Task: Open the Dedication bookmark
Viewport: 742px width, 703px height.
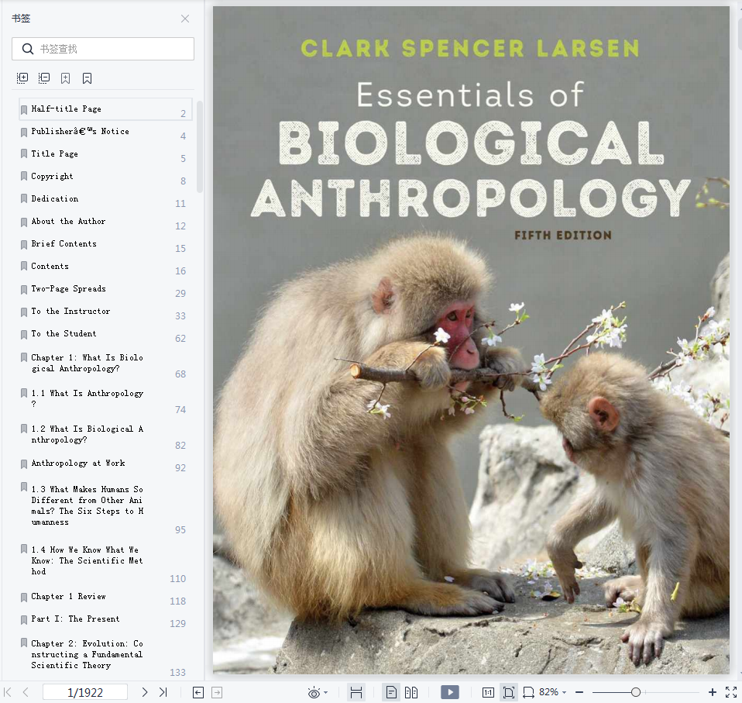Action: (x=105, y=199)
